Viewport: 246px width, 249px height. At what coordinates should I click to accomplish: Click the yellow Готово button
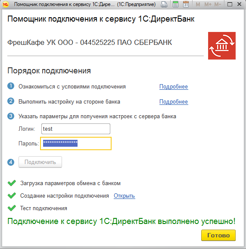tap(218, 235)
